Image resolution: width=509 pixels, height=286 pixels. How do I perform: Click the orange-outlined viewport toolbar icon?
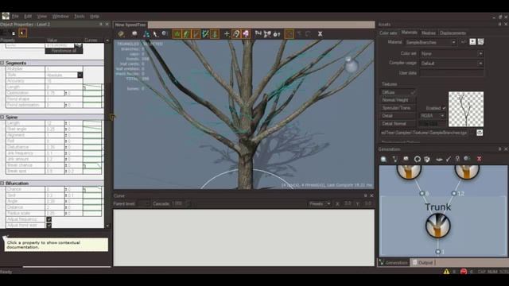[x=289, y=33]
